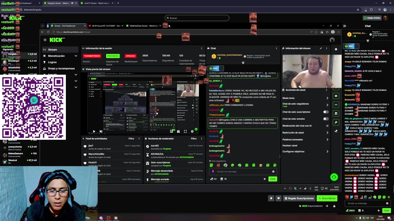Play the stream preview video

94,131
